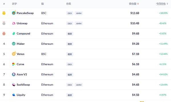
Task: Click the SushiSwap logo icon
Action: pyautogui.click(x=14, y=85)
